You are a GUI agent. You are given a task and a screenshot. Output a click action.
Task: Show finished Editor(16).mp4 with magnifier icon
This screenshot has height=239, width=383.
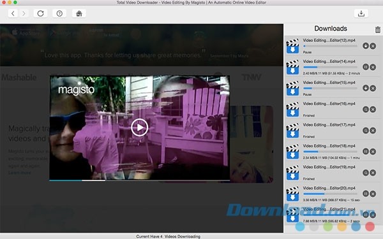366,109
